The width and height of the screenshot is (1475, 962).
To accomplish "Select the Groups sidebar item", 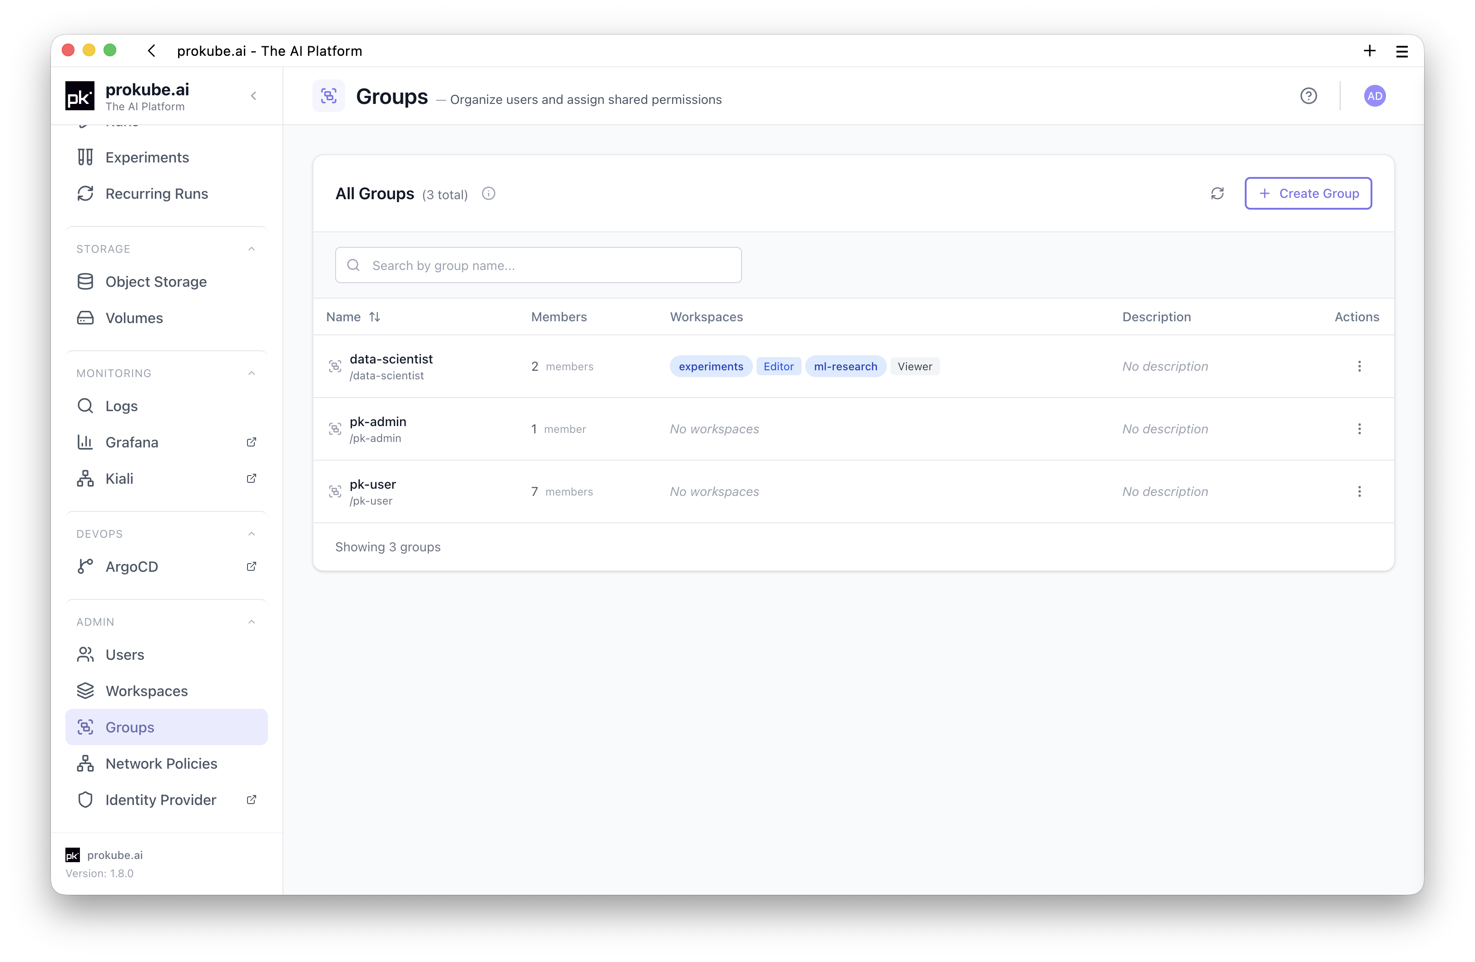I will pyautogui.click(x=166, y=727).
